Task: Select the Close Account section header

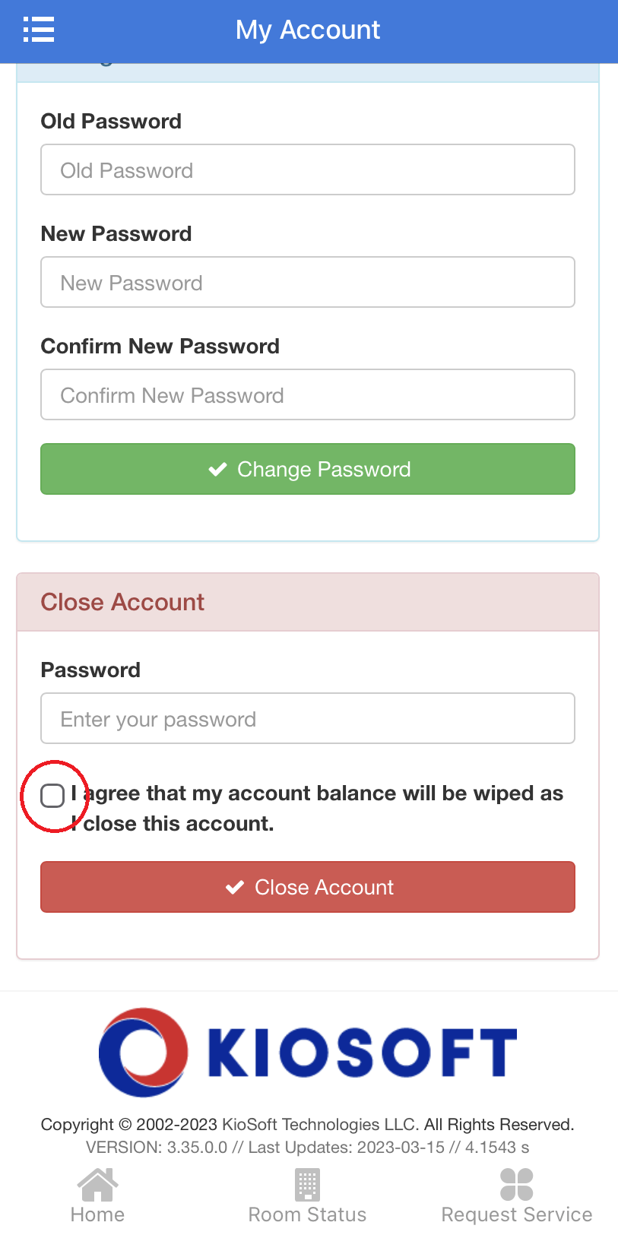Action: pyautogui.click(x=122, y=602)
